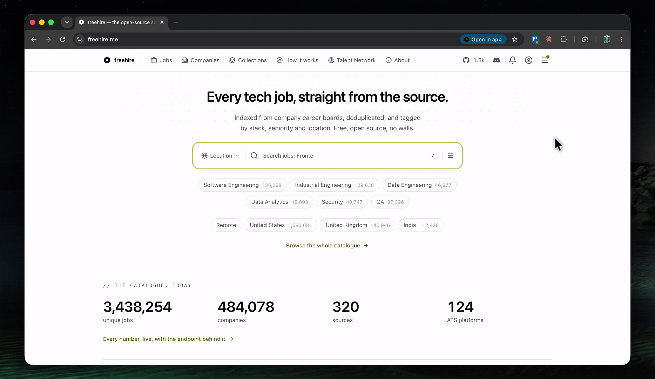
Task: Open the Collections nav item
Action: coord(248,60)
